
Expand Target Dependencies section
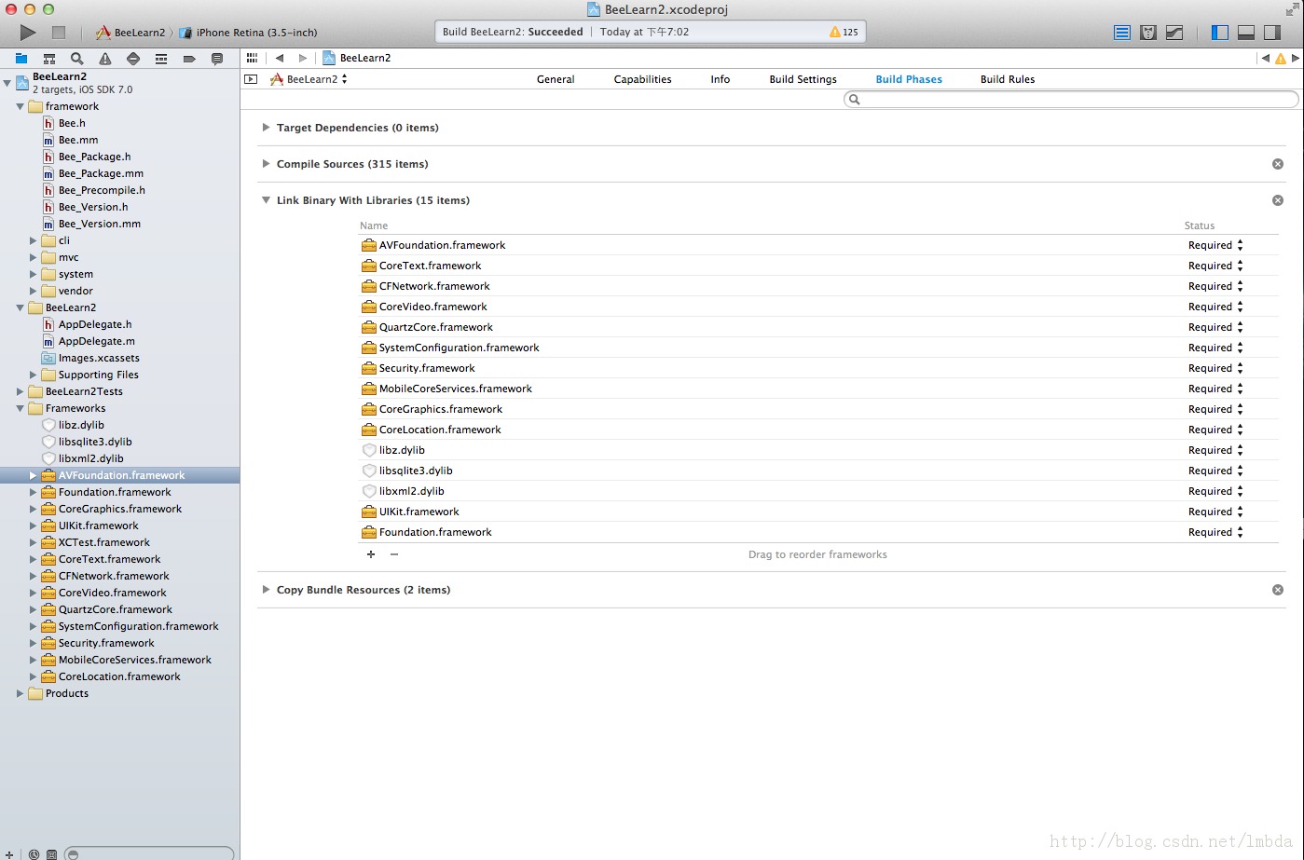[266, 128]
